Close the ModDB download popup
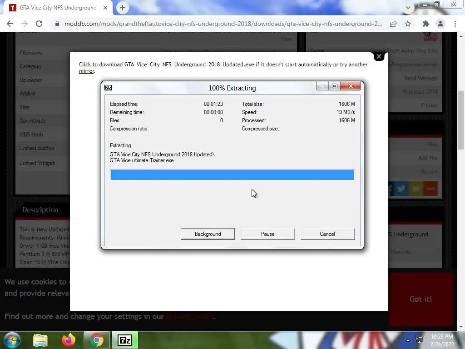The height and width of the screenshot is (349, 465). pos(379,56)
